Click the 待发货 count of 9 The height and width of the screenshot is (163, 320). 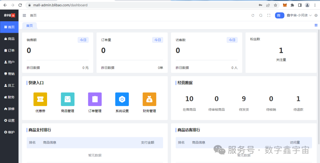[x=244, y=99]
